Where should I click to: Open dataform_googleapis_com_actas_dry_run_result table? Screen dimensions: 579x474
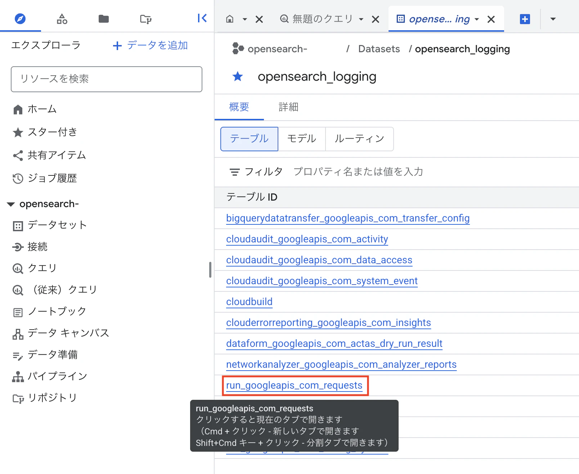334,344
